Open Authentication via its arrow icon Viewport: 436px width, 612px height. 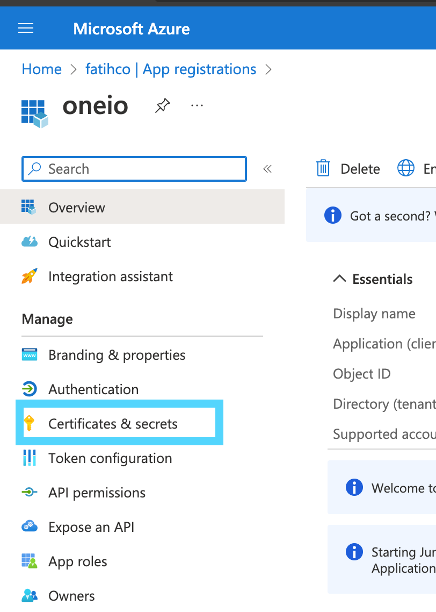click(29, 389)
